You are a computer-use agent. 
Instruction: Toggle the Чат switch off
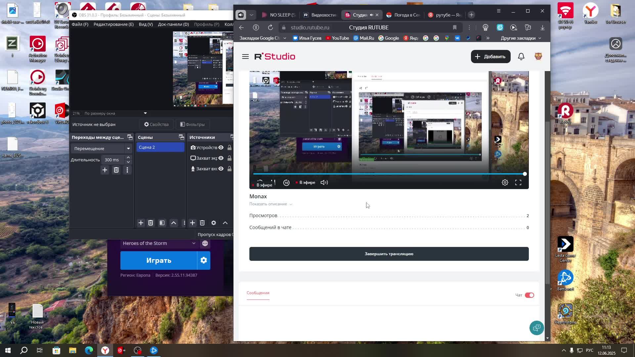pyautogui.click(x=529, y=295)
